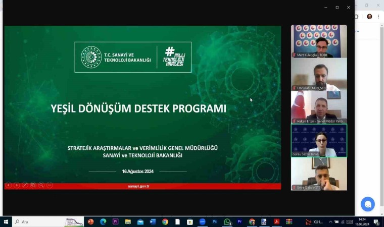Select Emre Dabak's video thumbnail
Screen dimensions: 384x227
point(319,174)
